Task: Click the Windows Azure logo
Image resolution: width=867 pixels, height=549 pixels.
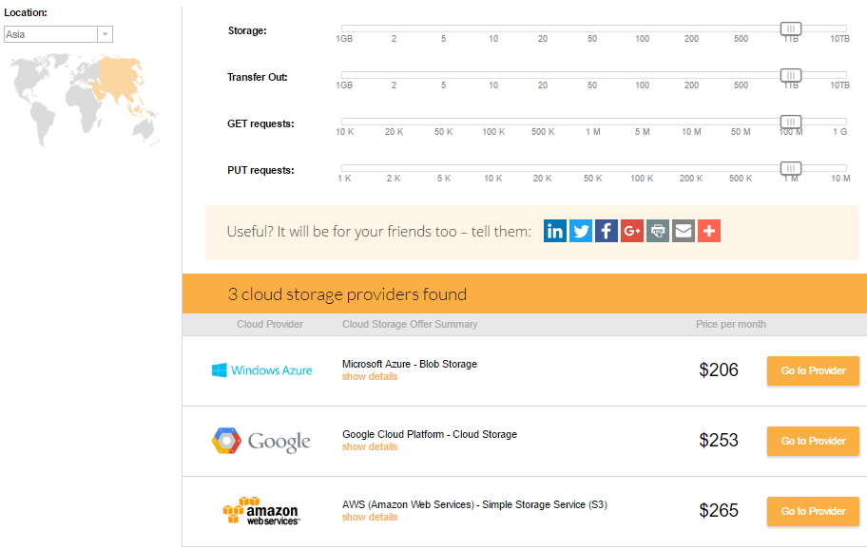Action: click(x=262, y=370)
